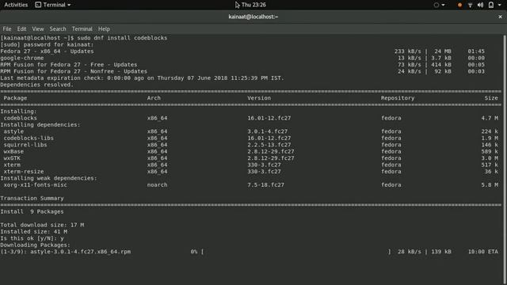Click the orange notification dot icon
The height and width of the screenshot is (285, 507).
(x=459, y=6)
